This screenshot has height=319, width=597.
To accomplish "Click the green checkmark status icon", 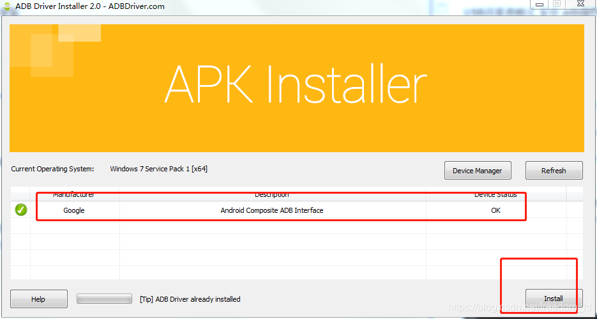I will click(21, 210).
